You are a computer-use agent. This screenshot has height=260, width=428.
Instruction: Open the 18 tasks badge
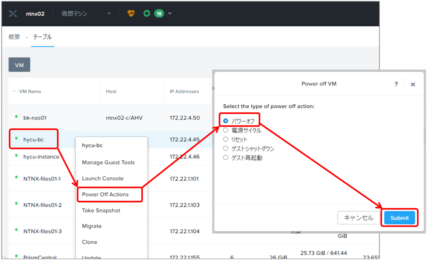click(x=159, y=14)
